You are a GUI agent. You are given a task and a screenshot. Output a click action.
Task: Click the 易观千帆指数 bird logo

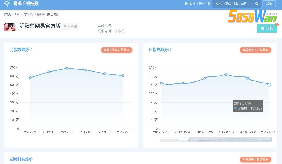(7, 3)
